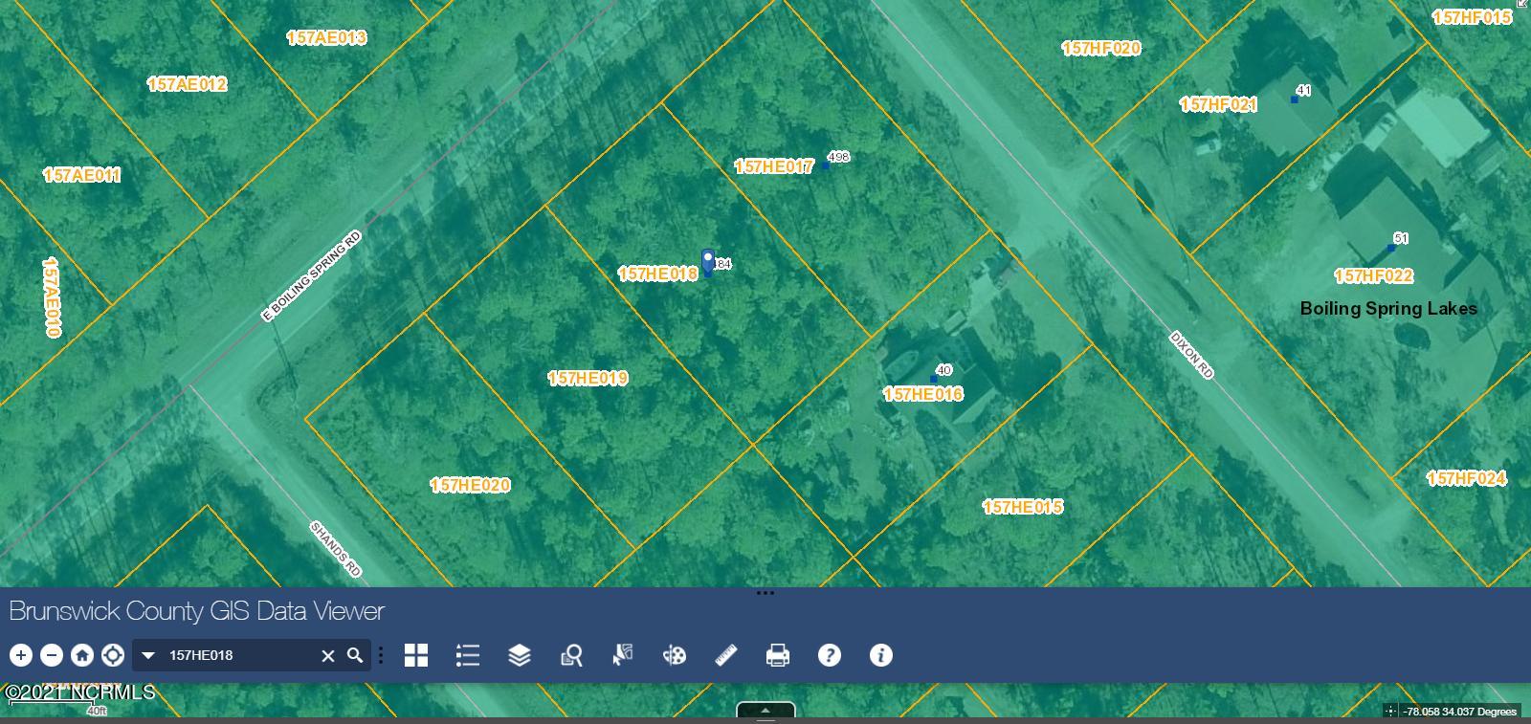
Task: Open the help question mark icon
Action: pos(830,655)
